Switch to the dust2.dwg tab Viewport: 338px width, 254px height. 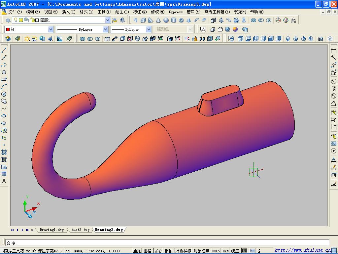[81, 230]
